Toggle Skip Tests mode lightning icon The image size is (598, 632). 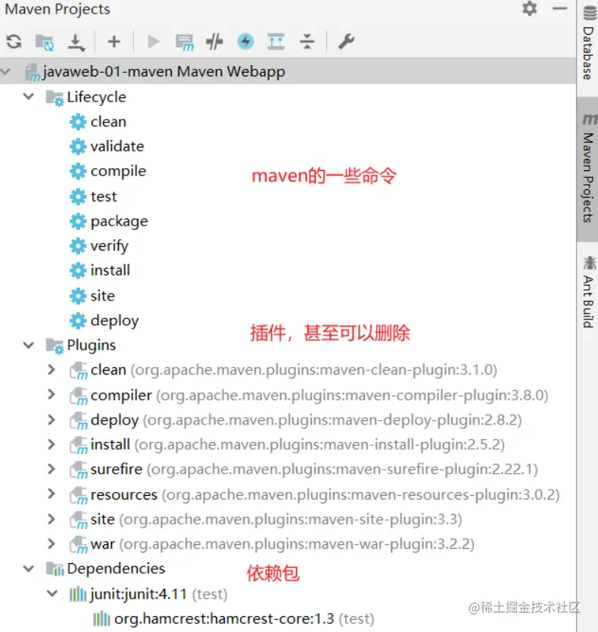245,42
